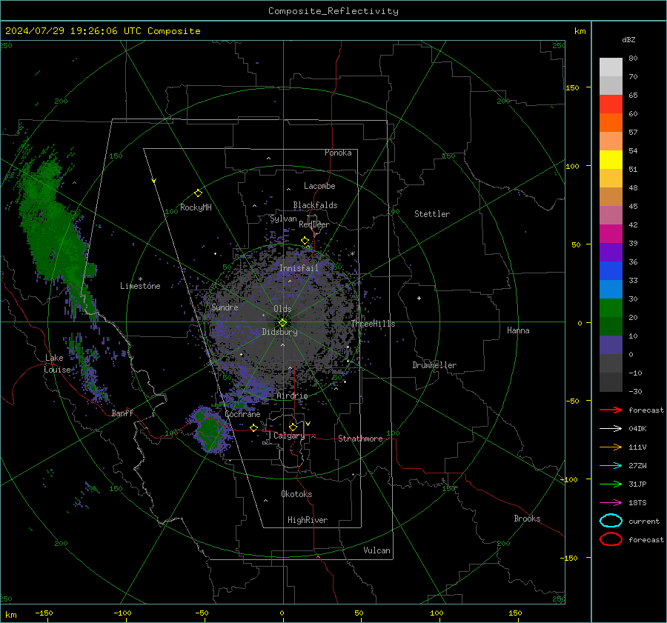Screen dimensions: 667x623
Task: Click the Blackfalds label
Action: coord(315,205)
